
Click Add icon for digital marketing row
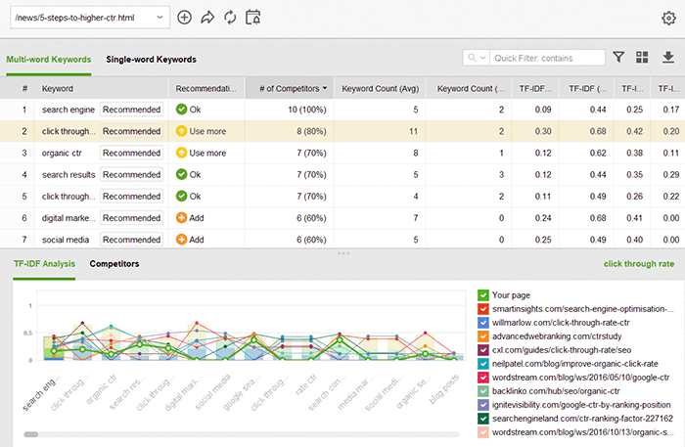pyautogui.click(x=181, y=217)
